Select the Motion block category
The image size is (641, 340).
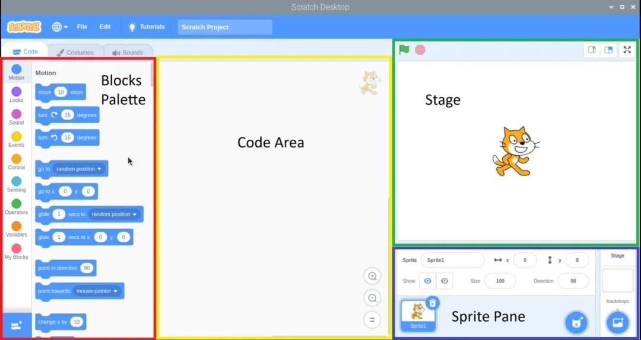click(x=17, y=72)
